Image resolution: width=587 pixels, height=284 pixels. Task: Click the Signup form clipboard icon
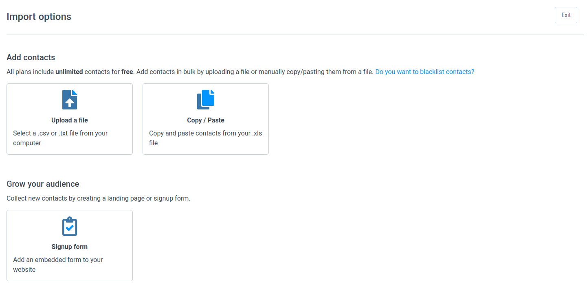(x=70, y=226)
